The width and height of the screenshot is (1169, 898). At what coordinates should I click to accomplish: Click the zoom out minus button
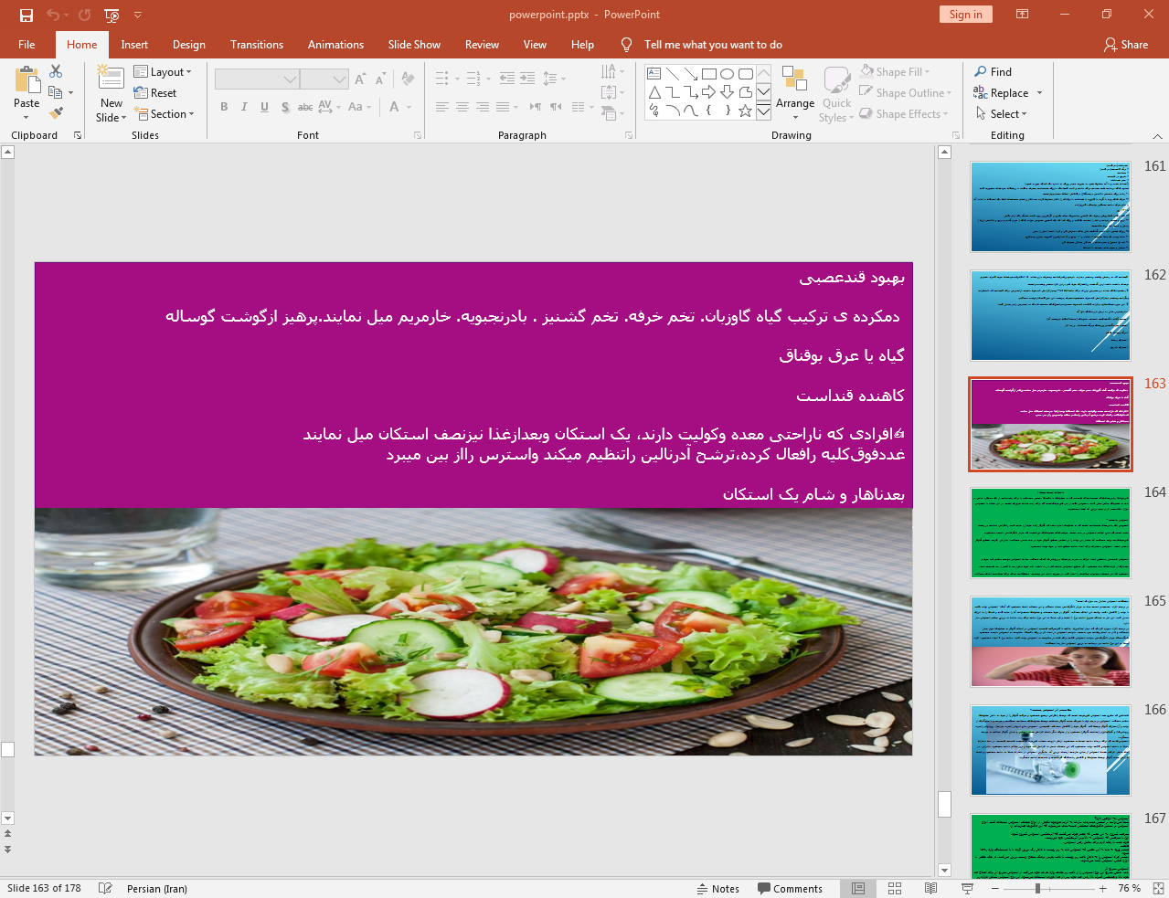coord(995,888)
